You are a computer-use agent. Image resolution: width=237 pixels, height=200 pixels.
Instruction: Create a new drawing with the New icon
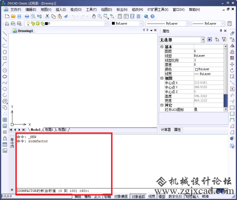7,16
